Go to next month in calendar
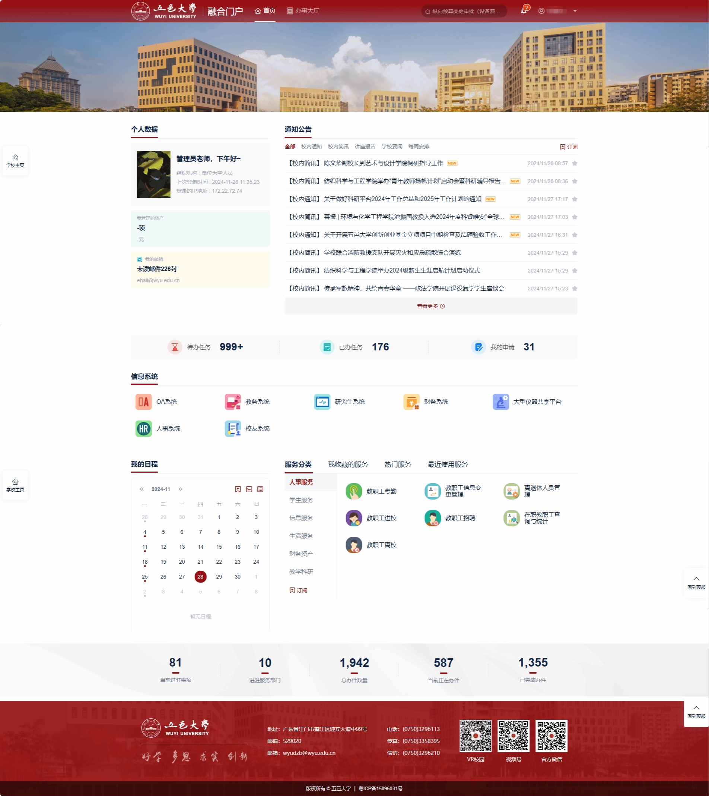709x797 pixels. [180, 489]
